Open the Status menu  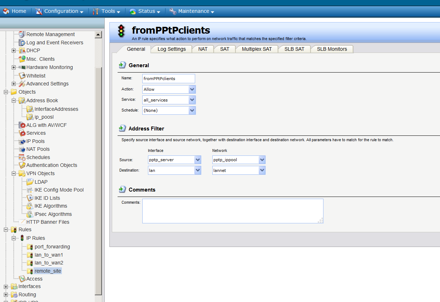pyautogui.click(x=145, y=11)
